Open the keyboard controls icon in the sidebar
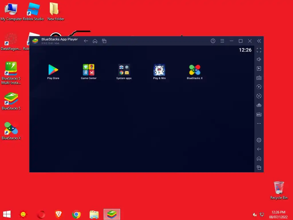 pyautogui.click(x=259, y=78)
